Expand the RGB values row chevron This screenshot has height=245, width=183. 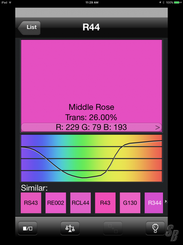[x=158, y=128]
